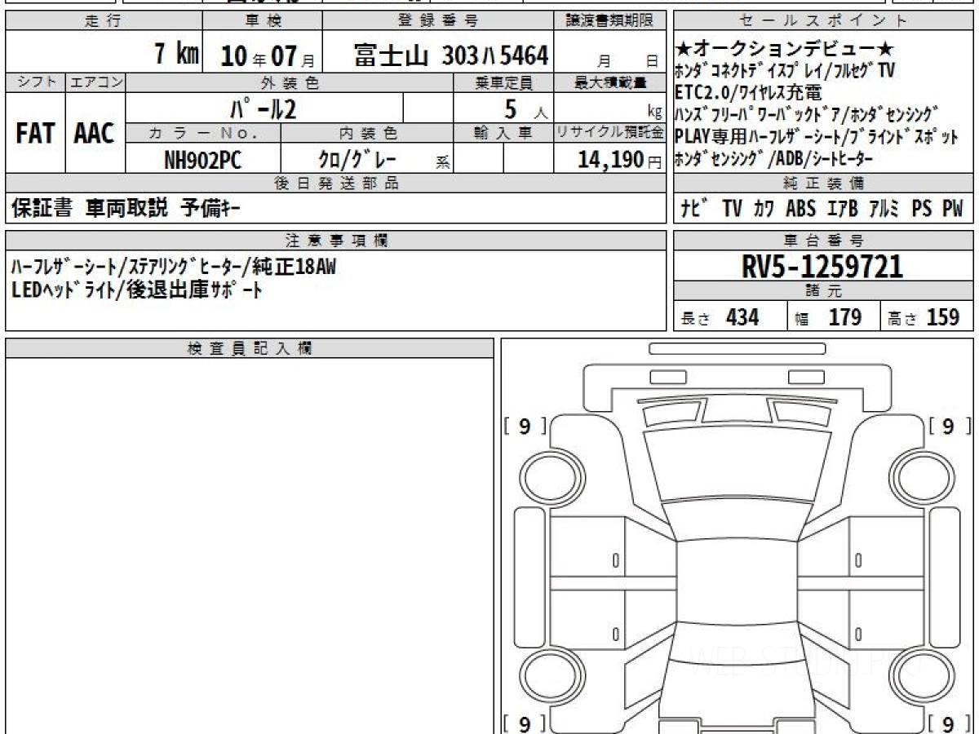Select the PS equipment item
This screenshot has height=734, width=979.
pos(921,209)
